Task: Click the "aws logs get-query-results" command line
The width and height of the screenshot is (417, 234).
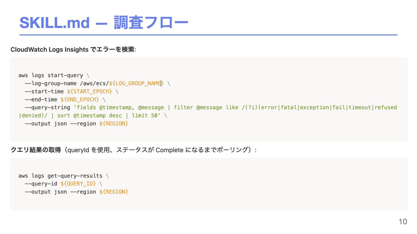Action: tap(60, 176)
